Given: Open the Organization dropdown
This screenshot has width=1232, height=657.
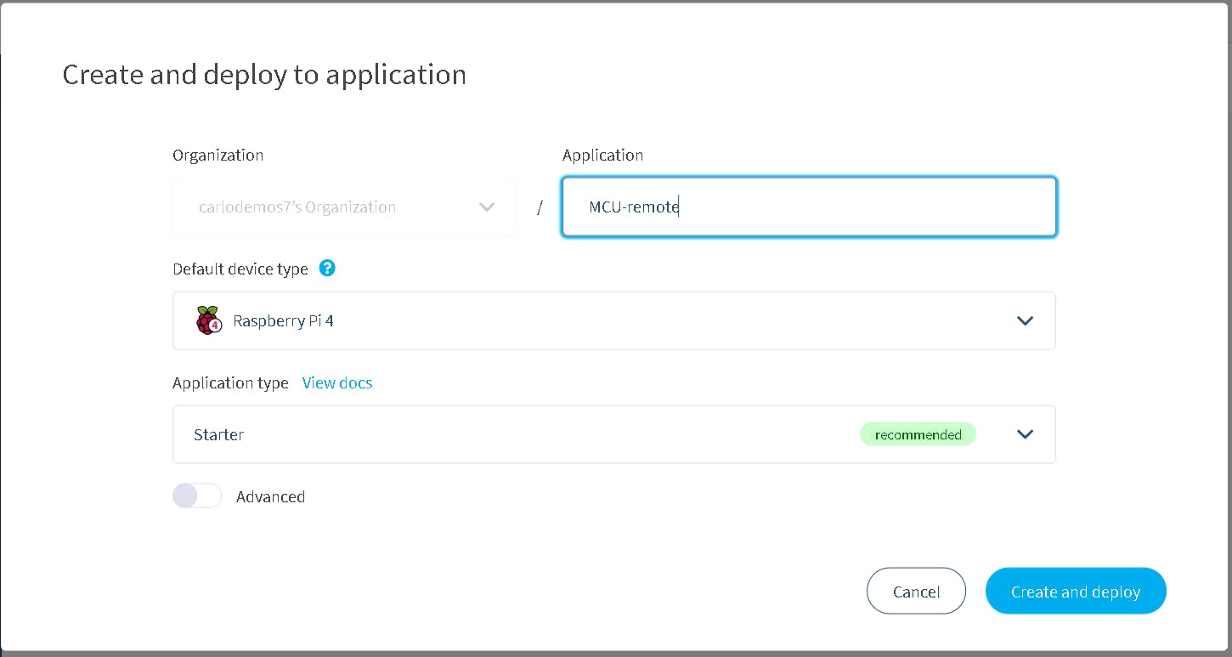Looking at the screenshot, I should pyautogui.click(x=345, y=207).
